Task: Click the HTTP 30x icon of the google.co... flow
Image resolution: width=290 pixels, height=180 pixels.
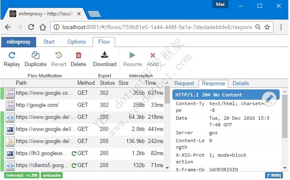Action: coord(10,93)
